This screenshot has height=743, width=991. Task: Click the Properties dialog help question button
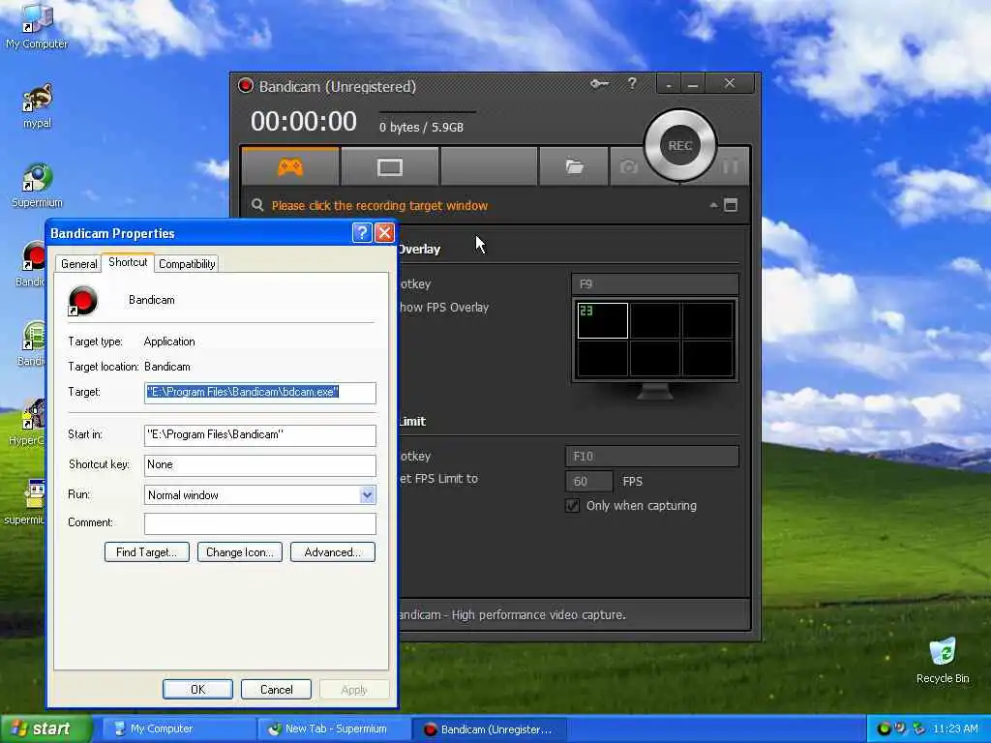[362, 233]
